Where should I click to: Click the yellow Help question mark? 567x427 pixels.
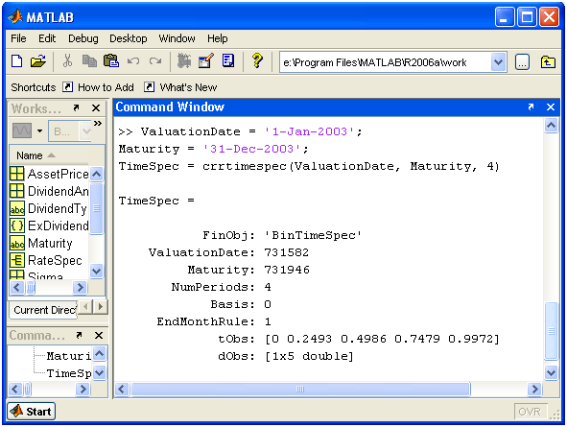pos(257,60)
